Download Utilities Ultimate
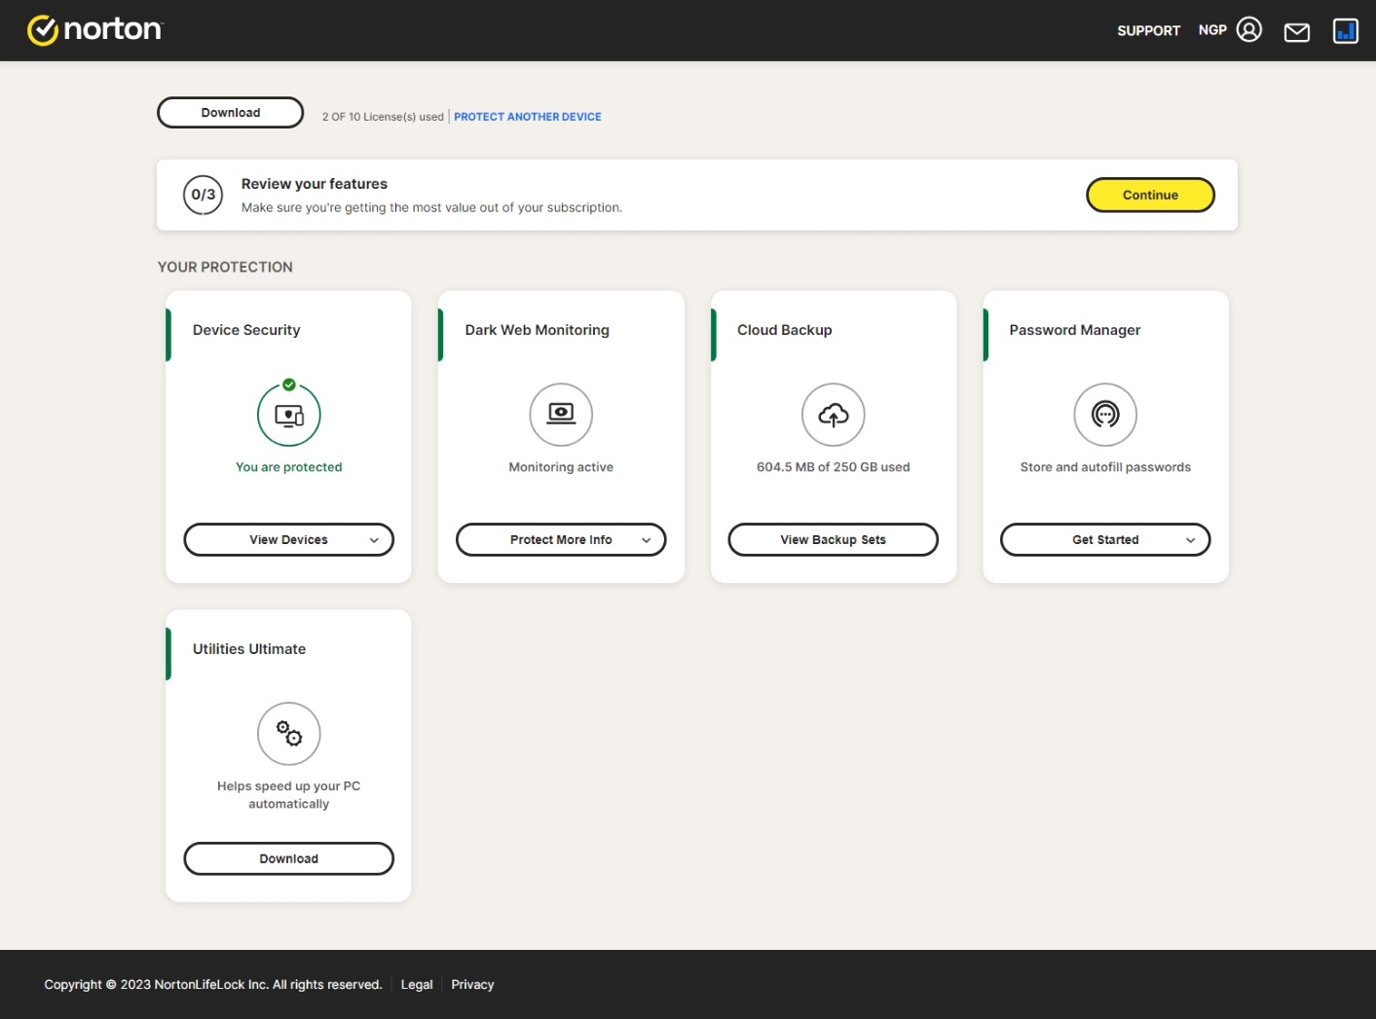Viewport: 1376px width, 1019px height. pyautogui.click(x=288, y=858)
